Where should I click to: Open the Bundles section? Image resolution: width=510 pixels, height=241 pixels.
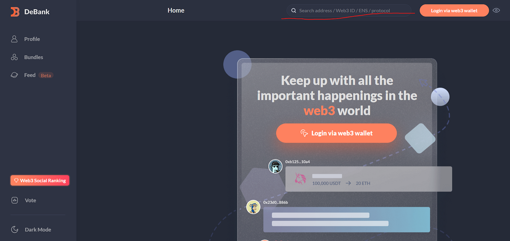34,57
